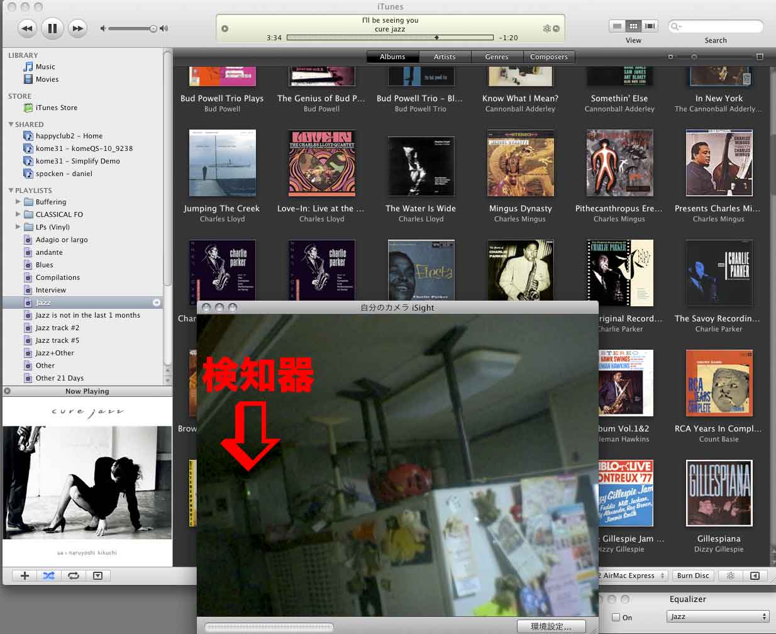Hide the artwork viewer panel
The height and width of the screenshot is (634, 776).
coord(98,576)
